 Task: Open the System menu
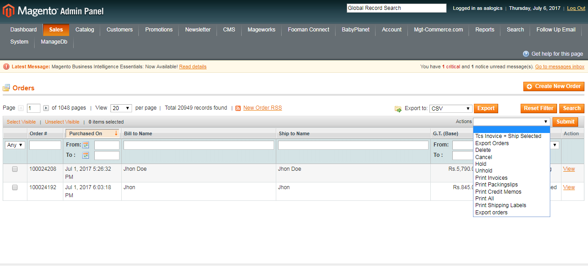pyautogui.click(x=19, y=42)
